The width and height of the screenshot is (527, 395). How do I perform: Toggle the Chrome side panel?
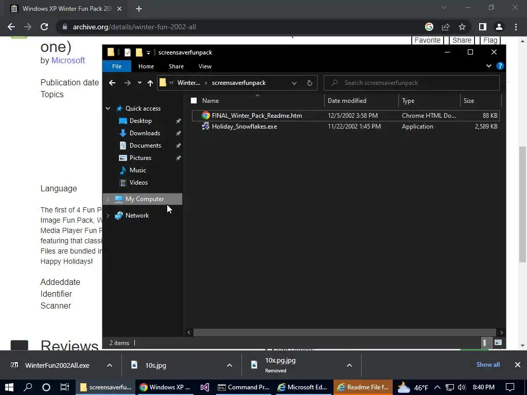point(482,27)
